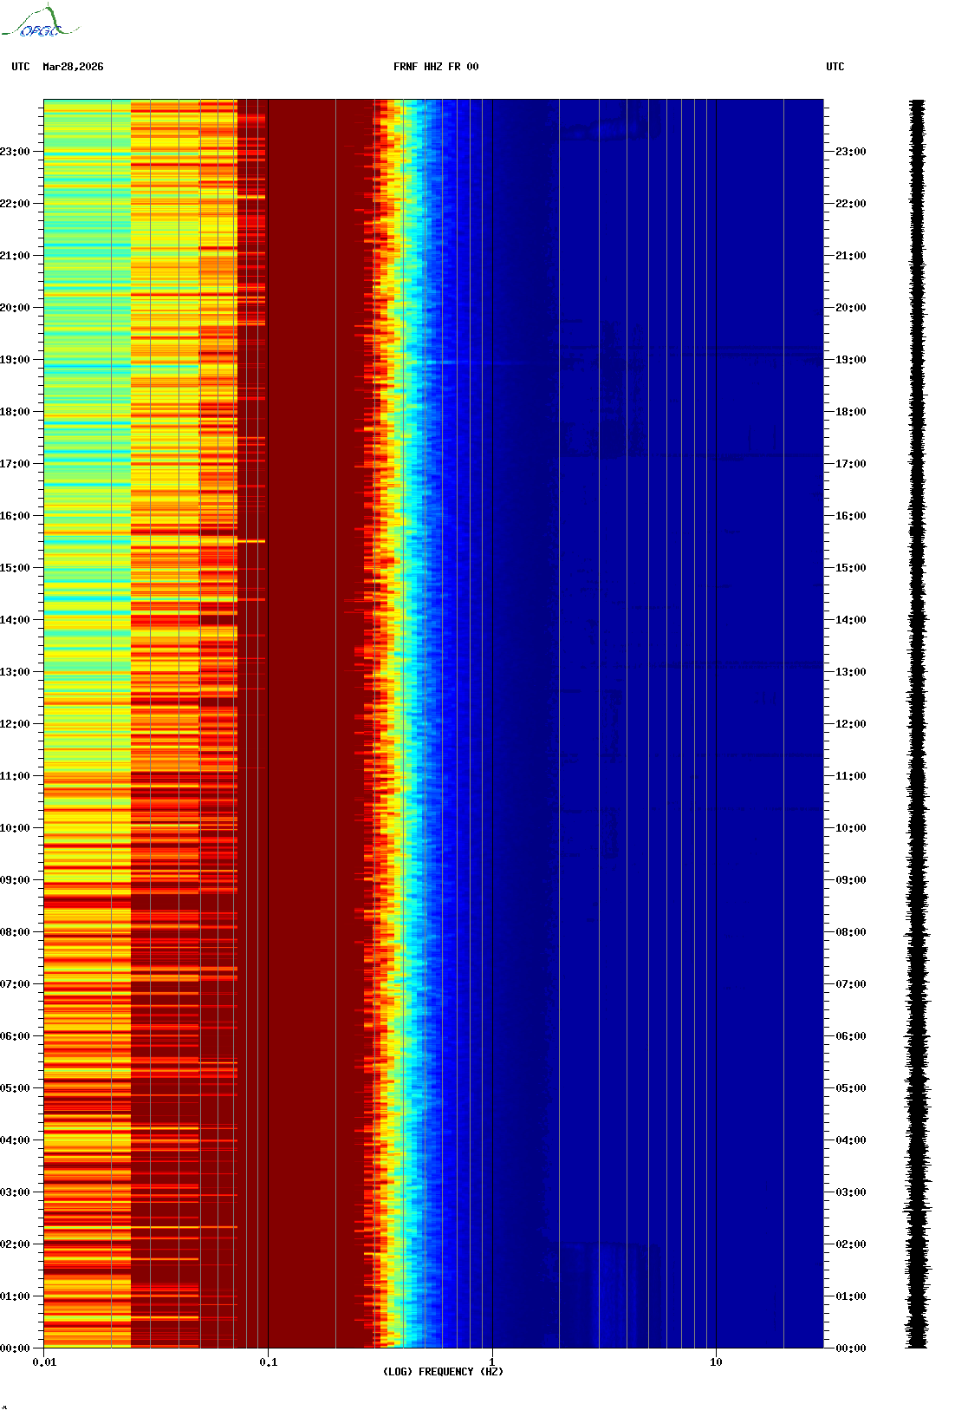This screenshot has width=955, height=1417.
Task: Click the UTC label beside the date
Action: tap(21, 67)
